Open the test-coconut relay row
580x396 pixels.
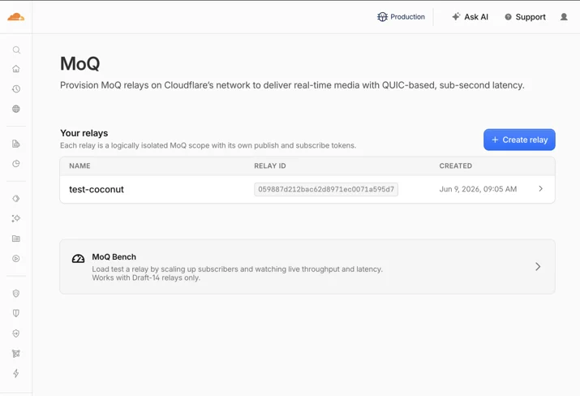(307, 189)
